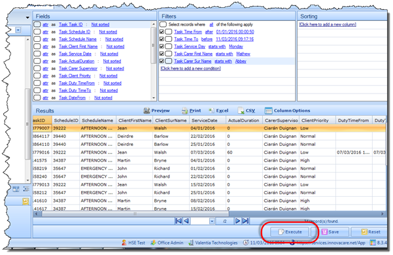Open the small combo box in left sidebar
Image resolution: width=393 pixels, height=255 pixels.
click(x=18, y=30)
